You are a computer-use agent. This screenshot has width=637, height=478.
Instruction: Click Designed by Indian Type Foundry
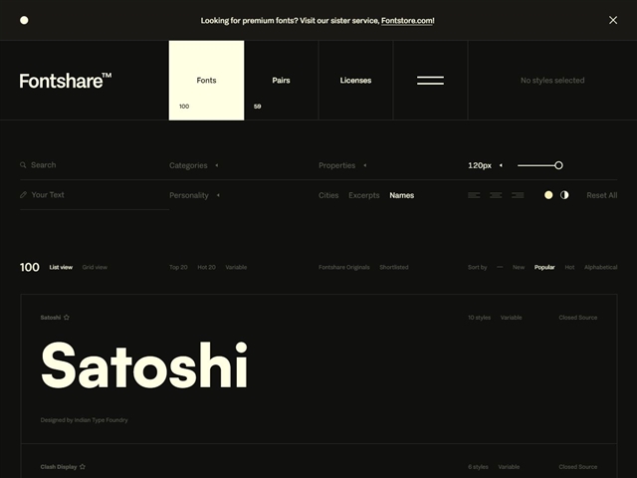[84, 420]
